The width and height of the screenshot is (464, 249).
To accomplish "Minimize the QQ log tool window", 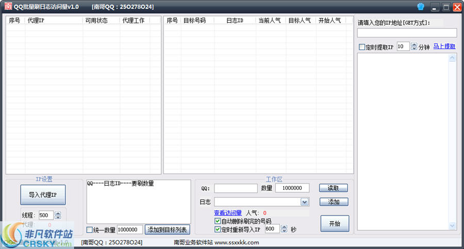I will point(435,7).
